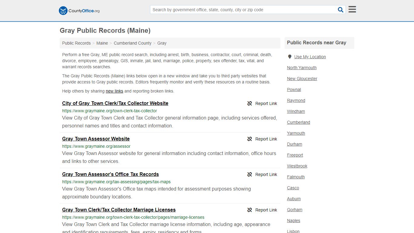Open Casco public records
Viewport: 414px width, 233px height.
point(293,188)
